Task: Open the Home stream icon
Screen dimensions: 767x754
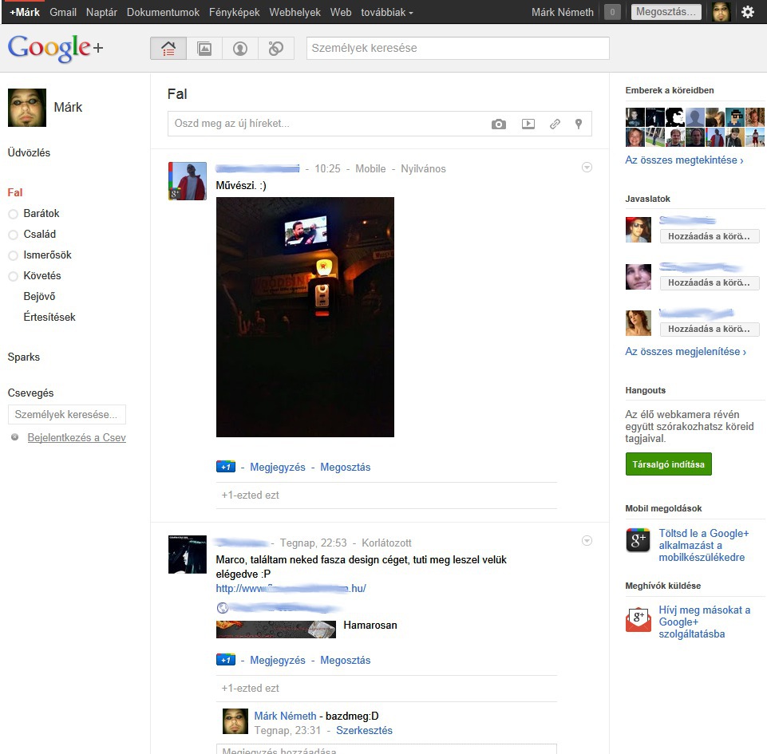Action: (167, 48)
